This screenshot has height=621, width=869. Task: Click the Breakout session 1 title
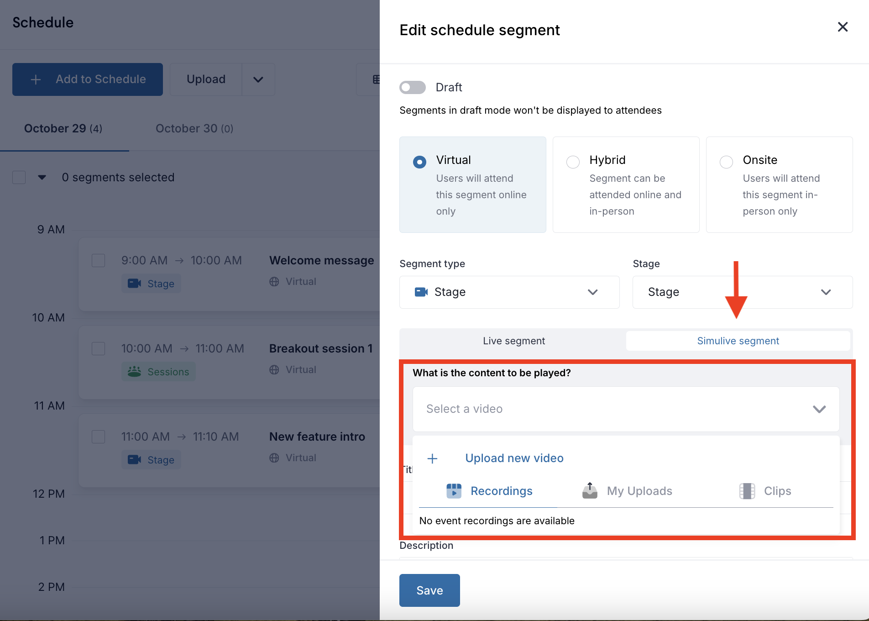(x=321, y=348)
